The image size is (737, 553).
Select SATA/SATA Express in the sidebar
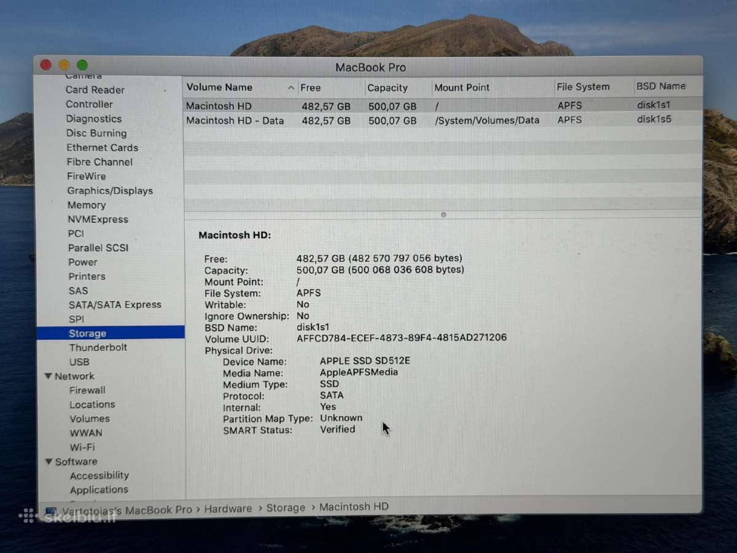tap(115, 305)
